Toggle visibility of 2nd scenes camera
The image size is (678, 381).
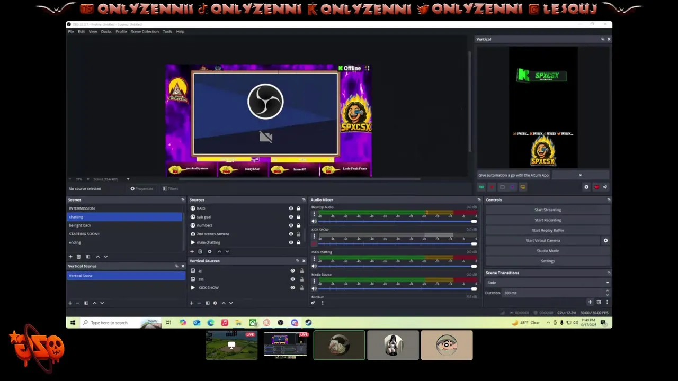tap(291, 234)
